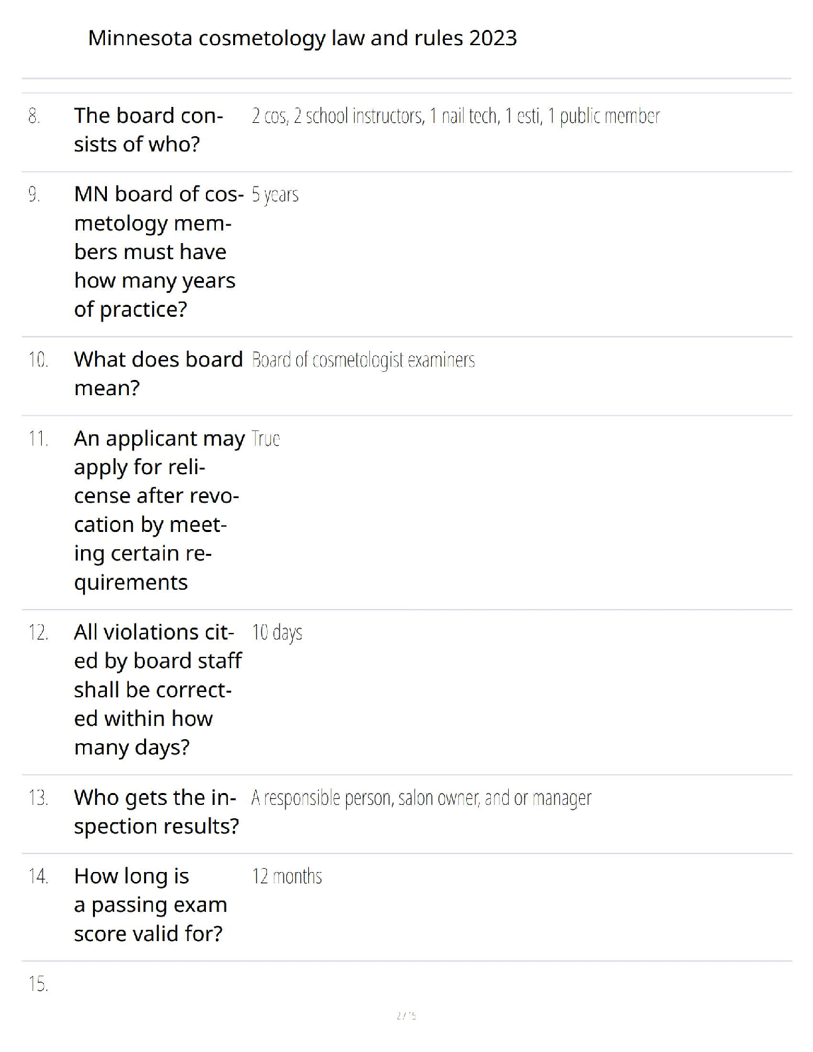The height and width of the screenshot is (1052, 813).
Task: Click the '5 years' answer
Action: [275, 195]
